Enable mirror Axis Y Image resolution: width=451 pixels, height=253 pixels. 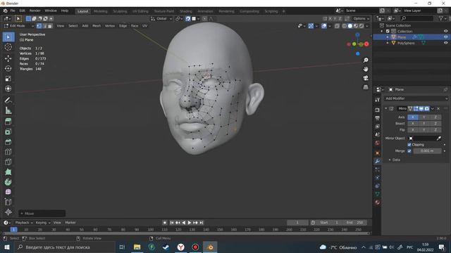click(x=424, y=117)
